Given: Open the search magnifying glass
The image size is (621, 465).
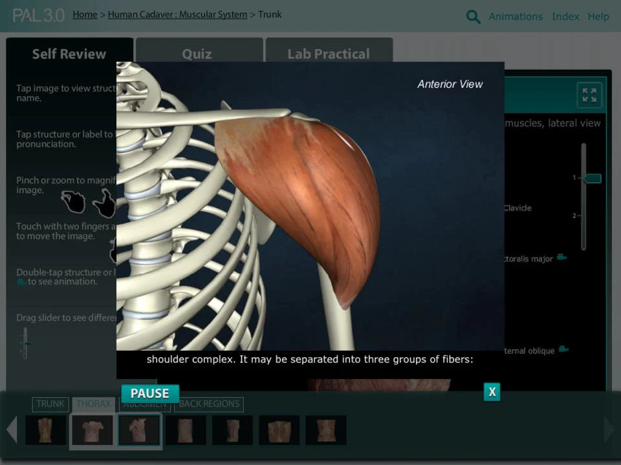Looking at the screenshot, I should pos(473,16).
